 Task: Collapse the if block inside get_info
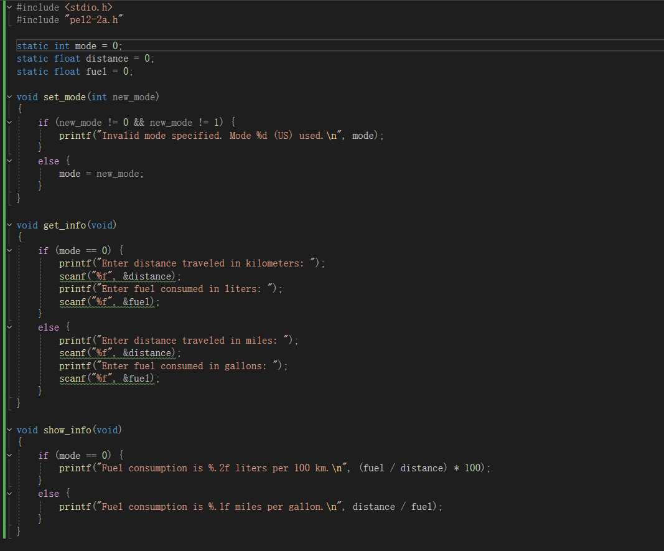pyautogui.click(x=9, y=251)
